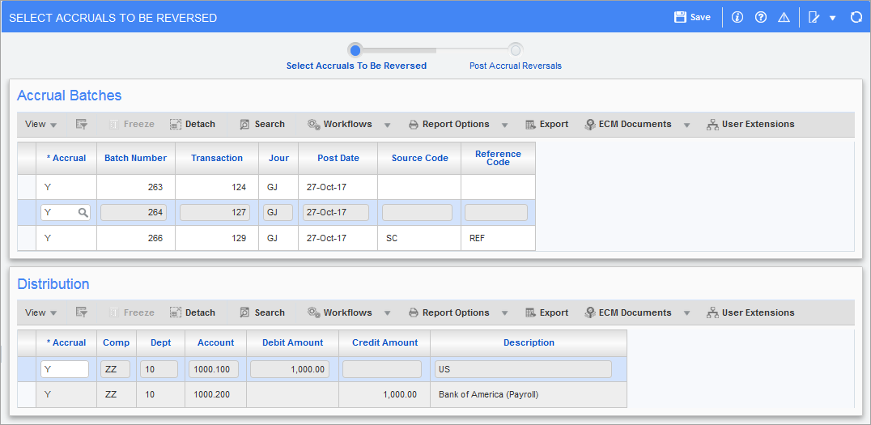Click the refresh icon in header
This screenshot has width=871, height=425.
pyautogui.click(x=856, y=17)
